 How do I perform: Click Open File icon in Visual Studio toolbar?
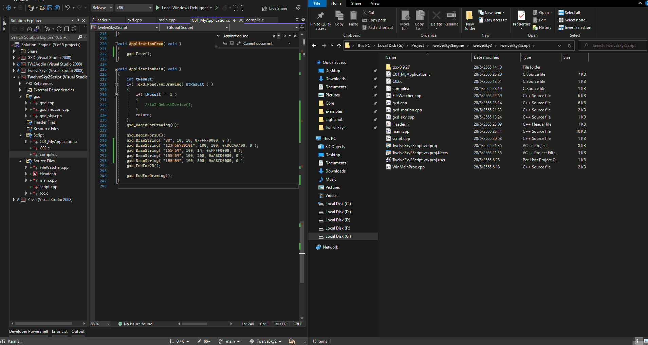pyautogui.click(x=42, y=7)
